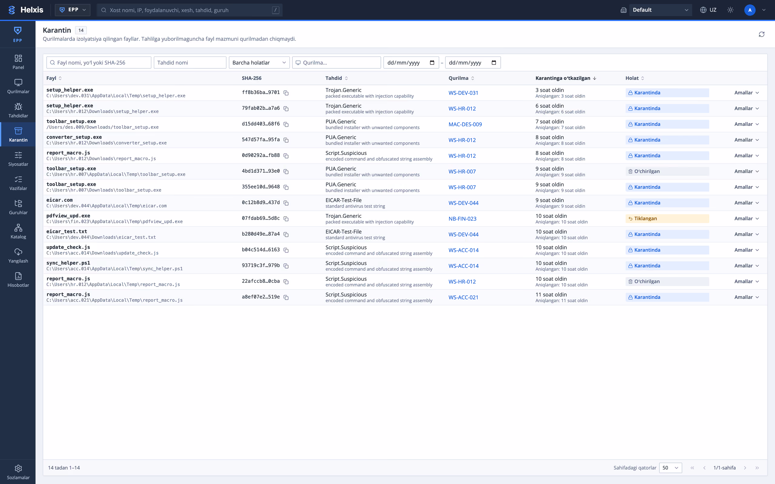Copy SHA-256 hash of setup_helper.exe ff8b36ba

tap(286, 93)
